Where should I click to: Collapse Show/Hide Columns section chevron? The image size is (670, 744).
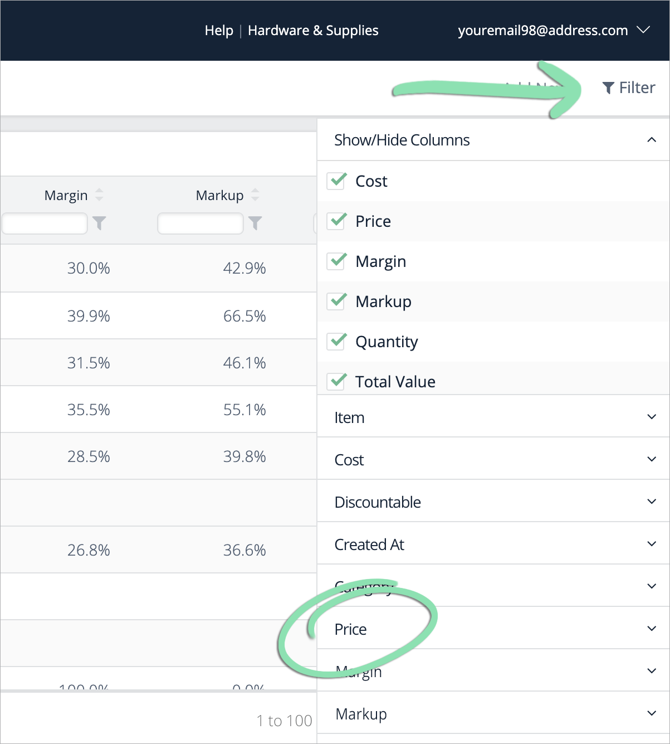click(652, 140)
